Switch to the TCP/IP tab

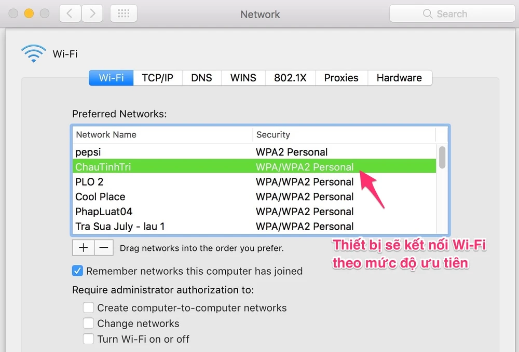tap(157, 78)
